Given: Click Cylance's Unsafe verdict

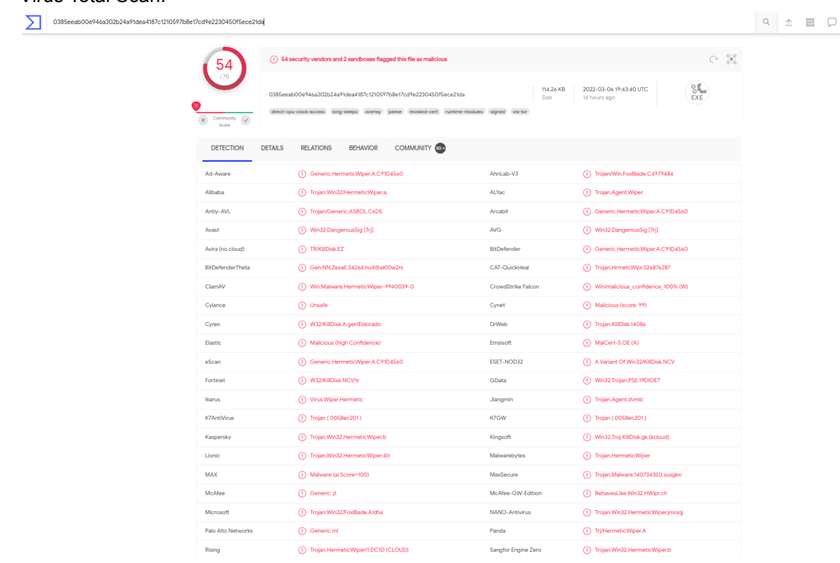Looking at the screenshot, I should pos(319,305).
